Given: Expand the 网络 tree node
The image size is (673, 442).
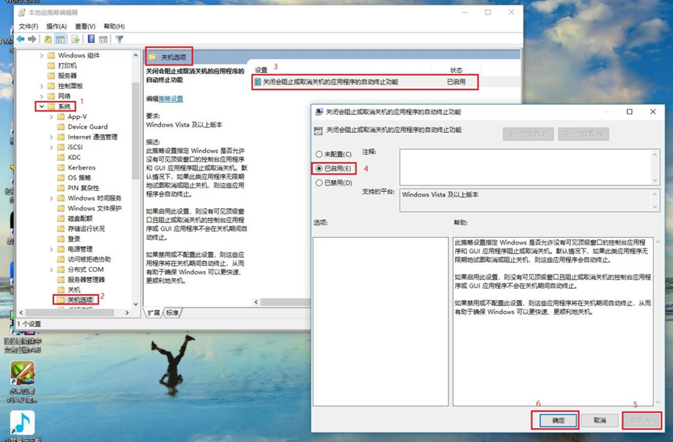Looking at the screenshot, I should pyautogui.click(x=42, y=96).
